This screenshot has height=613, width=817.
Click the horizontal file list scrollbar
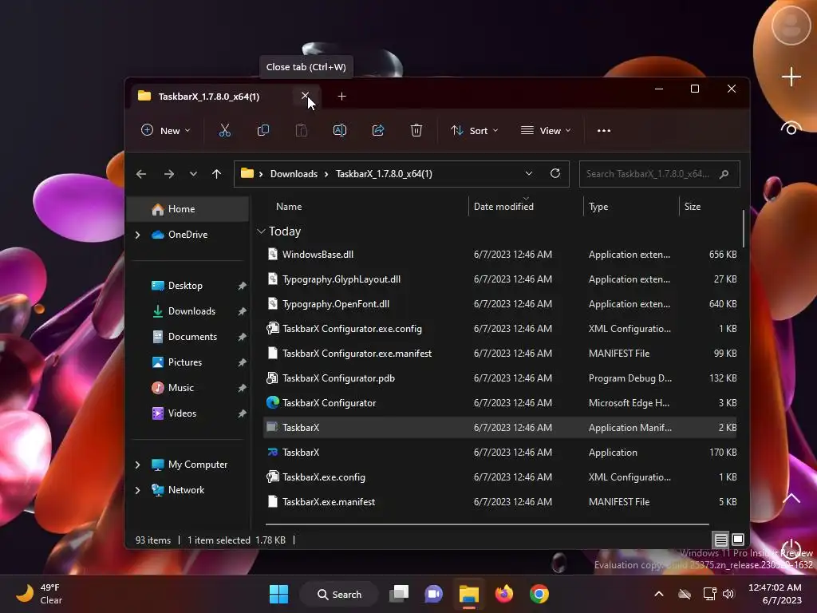[x=487, y=524]
